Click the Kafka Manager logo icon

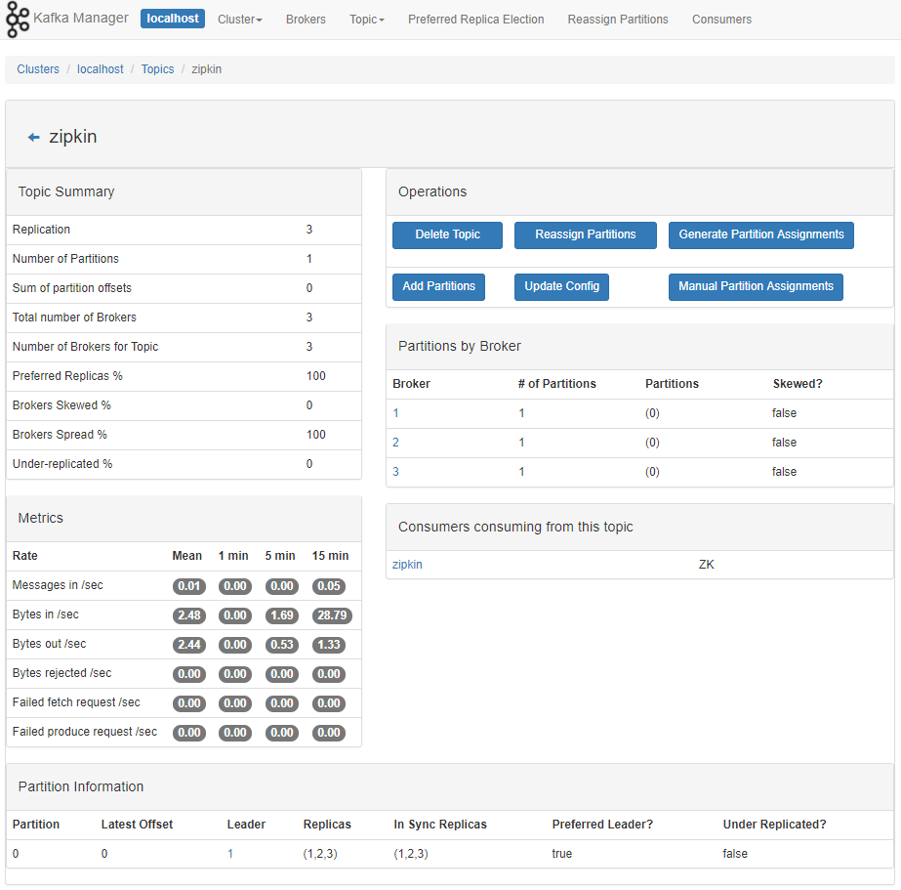(x=18, y=20)
